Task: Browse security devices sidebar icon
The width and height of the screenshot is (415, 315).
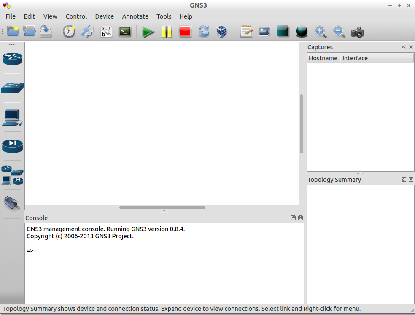Action: (x=12, y=146)
